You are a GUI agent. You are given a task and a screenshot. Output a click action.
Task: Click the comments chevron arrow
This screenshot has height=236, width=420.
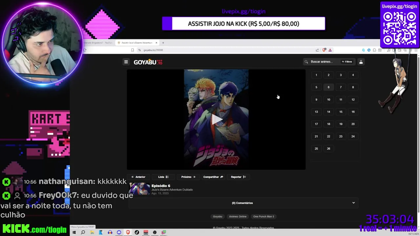(x=353, y=203)
